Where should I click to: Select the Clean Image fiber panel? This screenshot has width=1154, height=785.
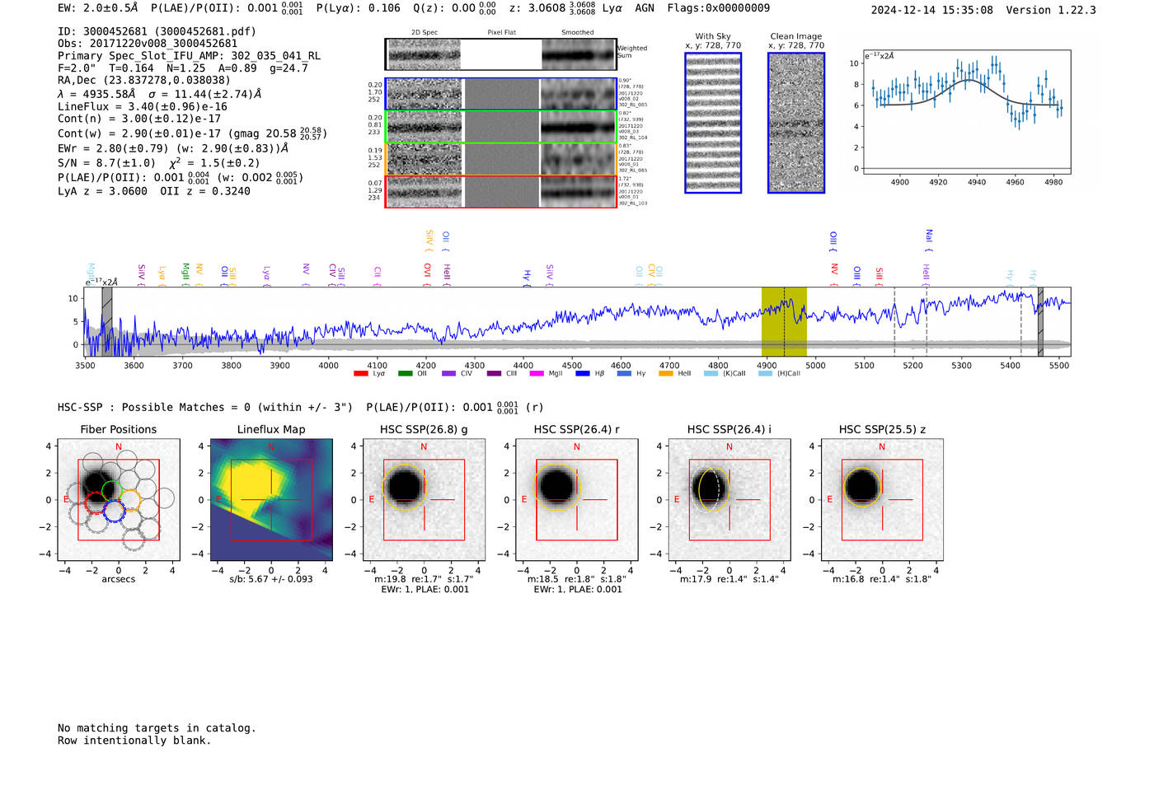[x=796, y=123]
